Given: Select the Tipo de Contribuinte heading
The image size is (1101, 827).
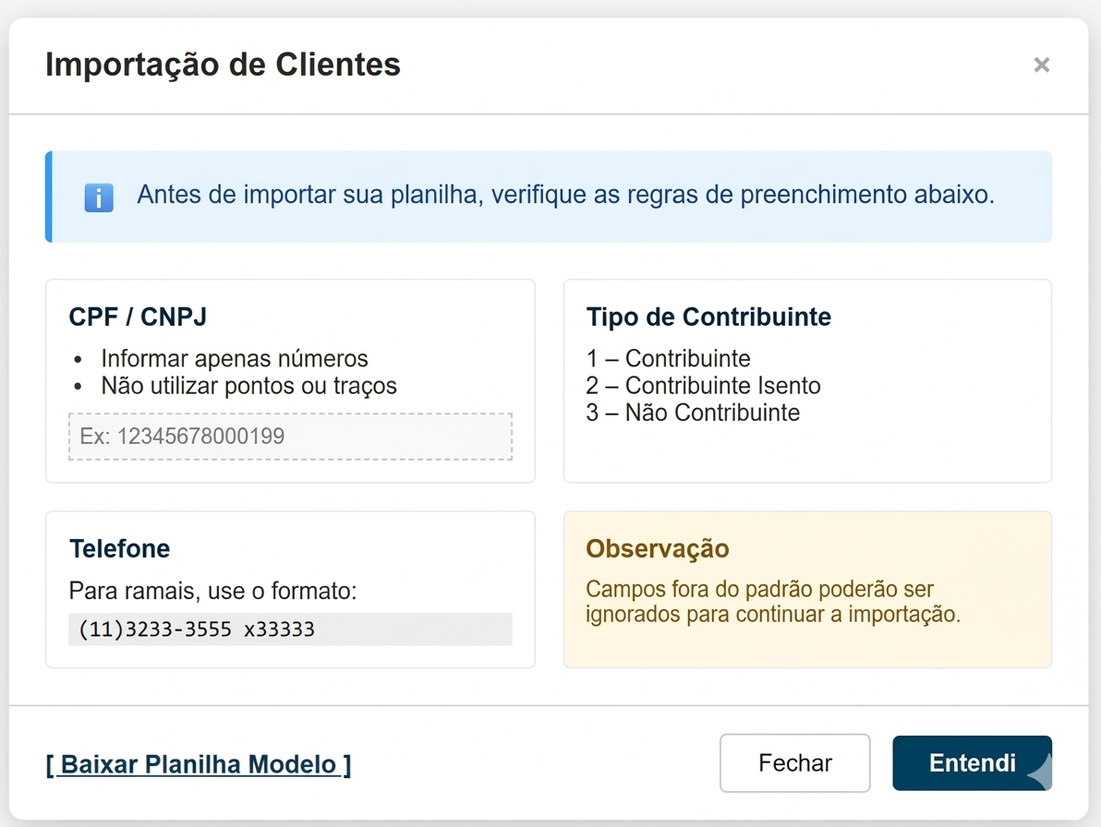Looking at the screenshot, I should (x=708, y=317).
